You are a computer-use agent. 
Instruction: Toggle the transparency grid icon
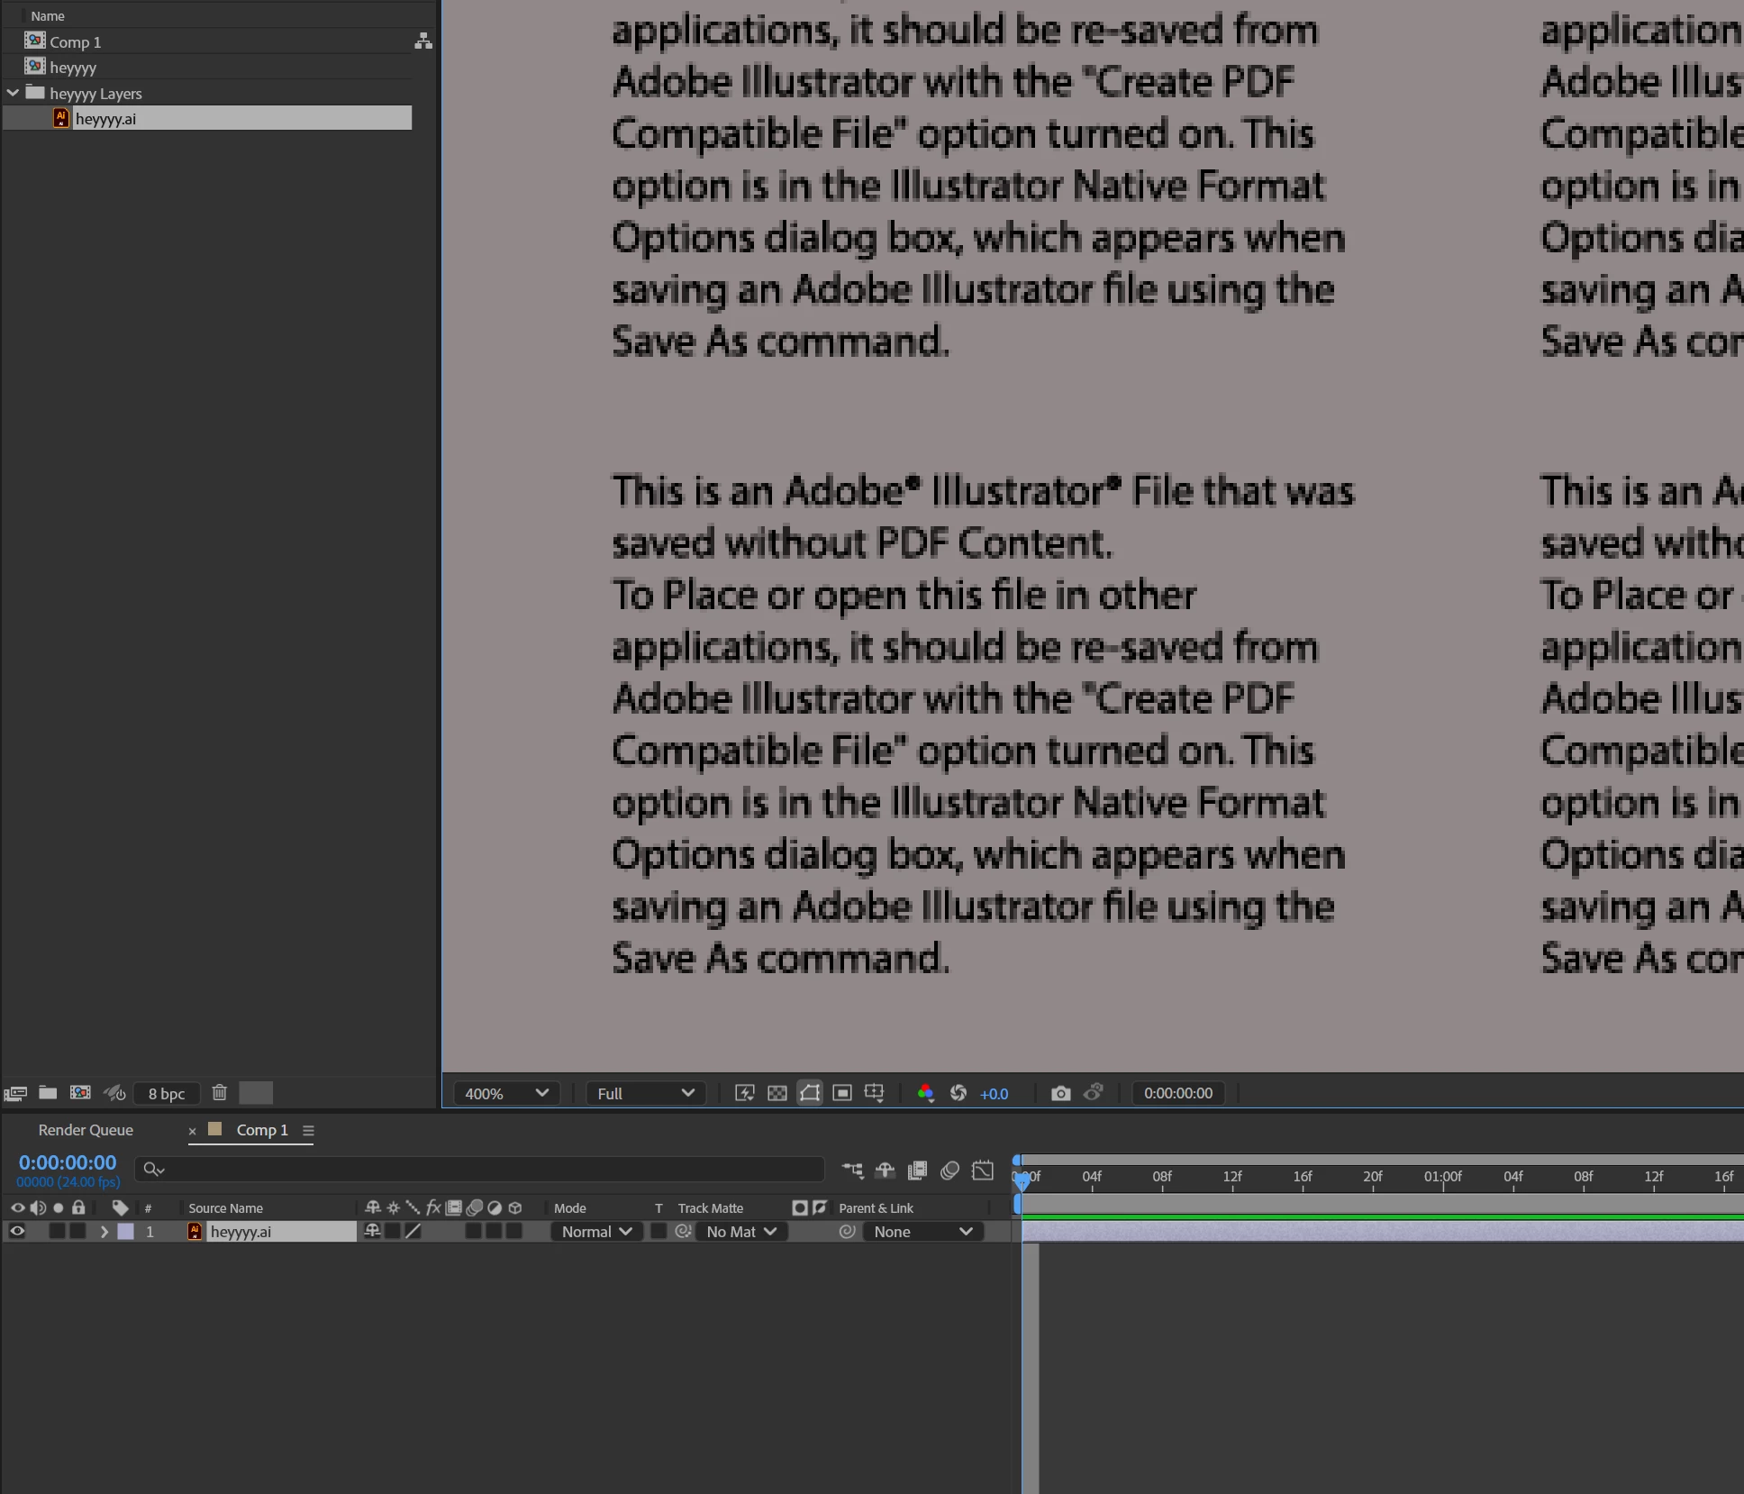777,1093
